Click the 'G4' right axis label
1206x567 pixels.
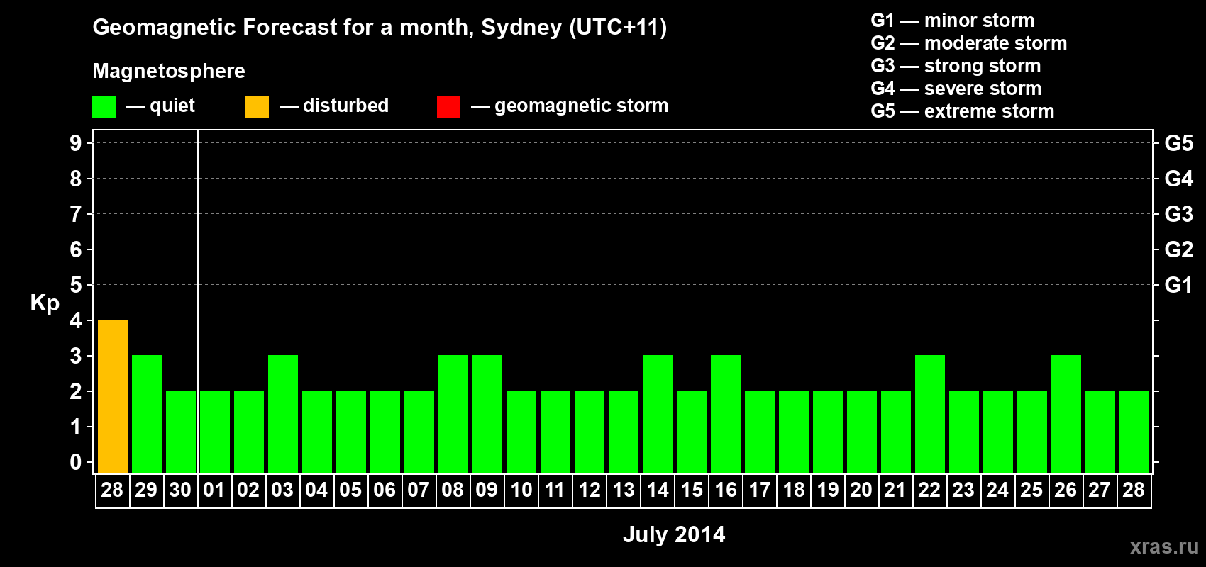1179,179
